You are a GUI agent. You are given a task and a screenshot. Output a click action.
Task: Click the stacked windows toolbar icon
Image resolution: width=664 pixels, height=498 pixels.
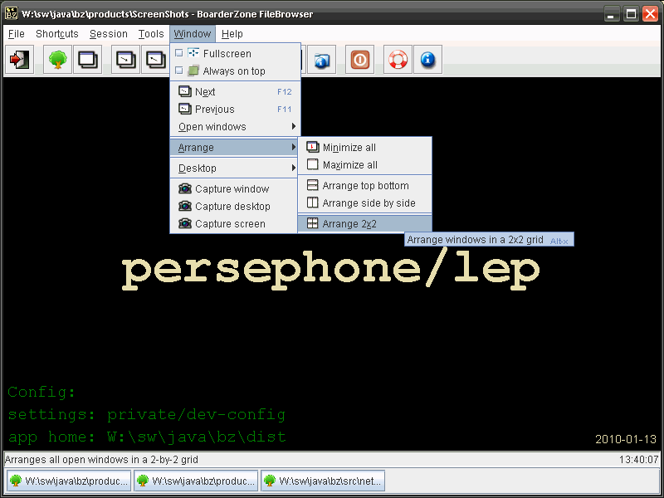point(88,60)
